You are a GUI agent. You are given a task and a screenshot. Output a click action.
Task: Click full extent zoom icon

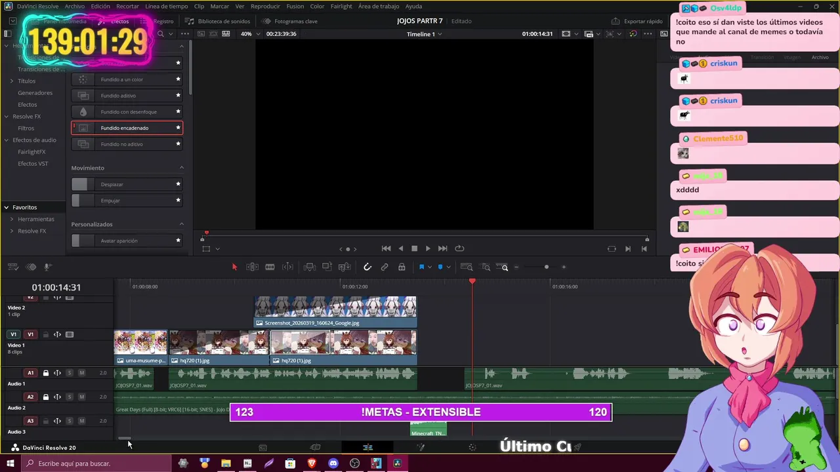[467, 267]
